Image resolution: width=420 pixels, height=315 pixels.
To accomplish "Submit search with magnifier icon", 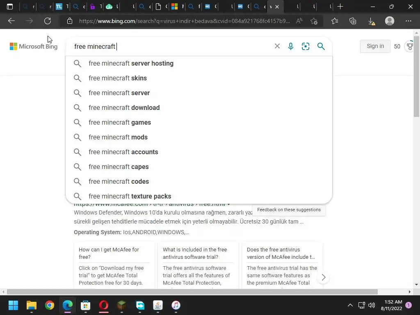I will point(321,46).
